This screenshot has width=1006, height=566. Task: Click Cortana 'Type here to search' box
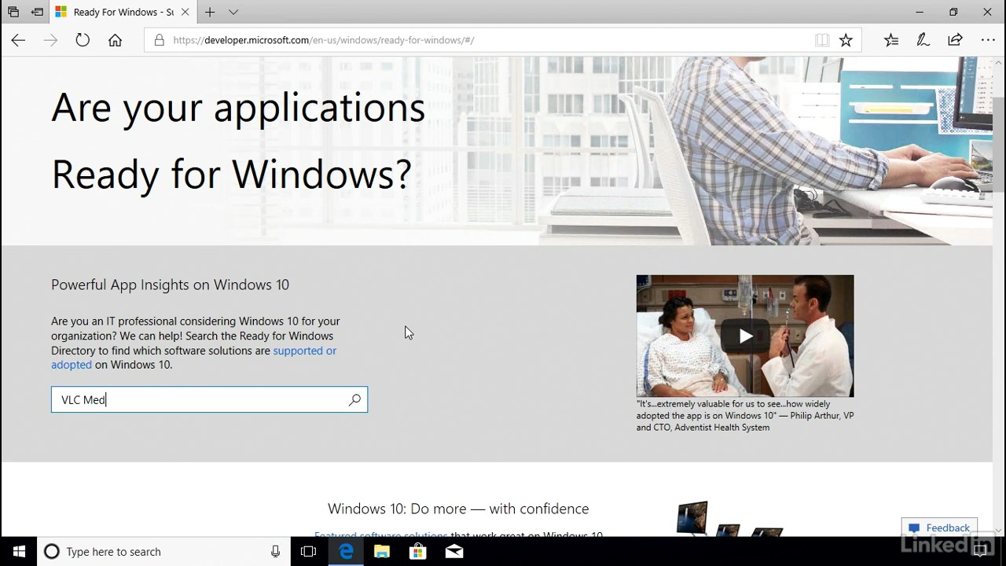[x=163, y=552]
